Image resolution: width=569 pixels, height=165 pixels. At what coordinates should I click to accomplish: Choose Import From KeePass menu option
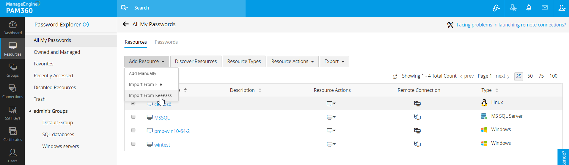[x=150, y=95]
